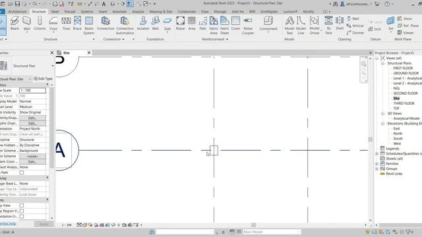Open the Structural Plan type selector dropdown
The image size is (422, 237).
click(53, 66)
